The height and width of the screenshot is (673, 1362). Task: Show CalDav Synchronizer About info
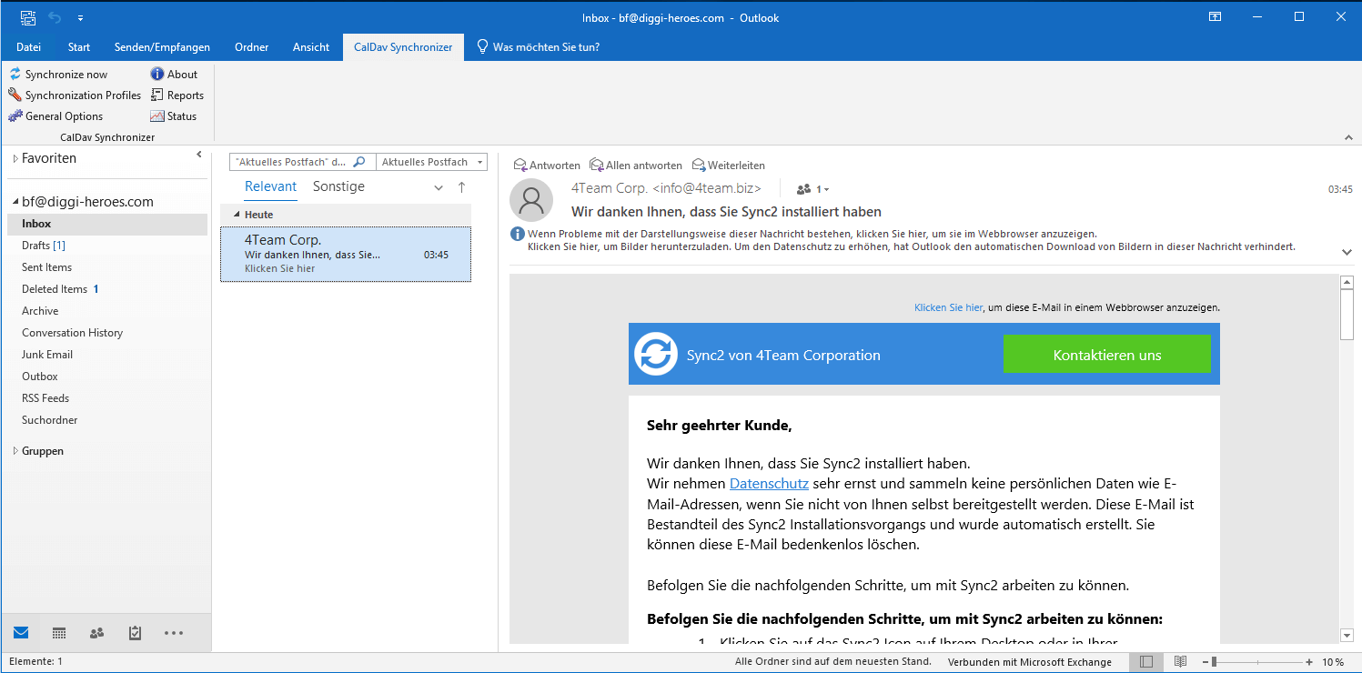click(174, 75)
